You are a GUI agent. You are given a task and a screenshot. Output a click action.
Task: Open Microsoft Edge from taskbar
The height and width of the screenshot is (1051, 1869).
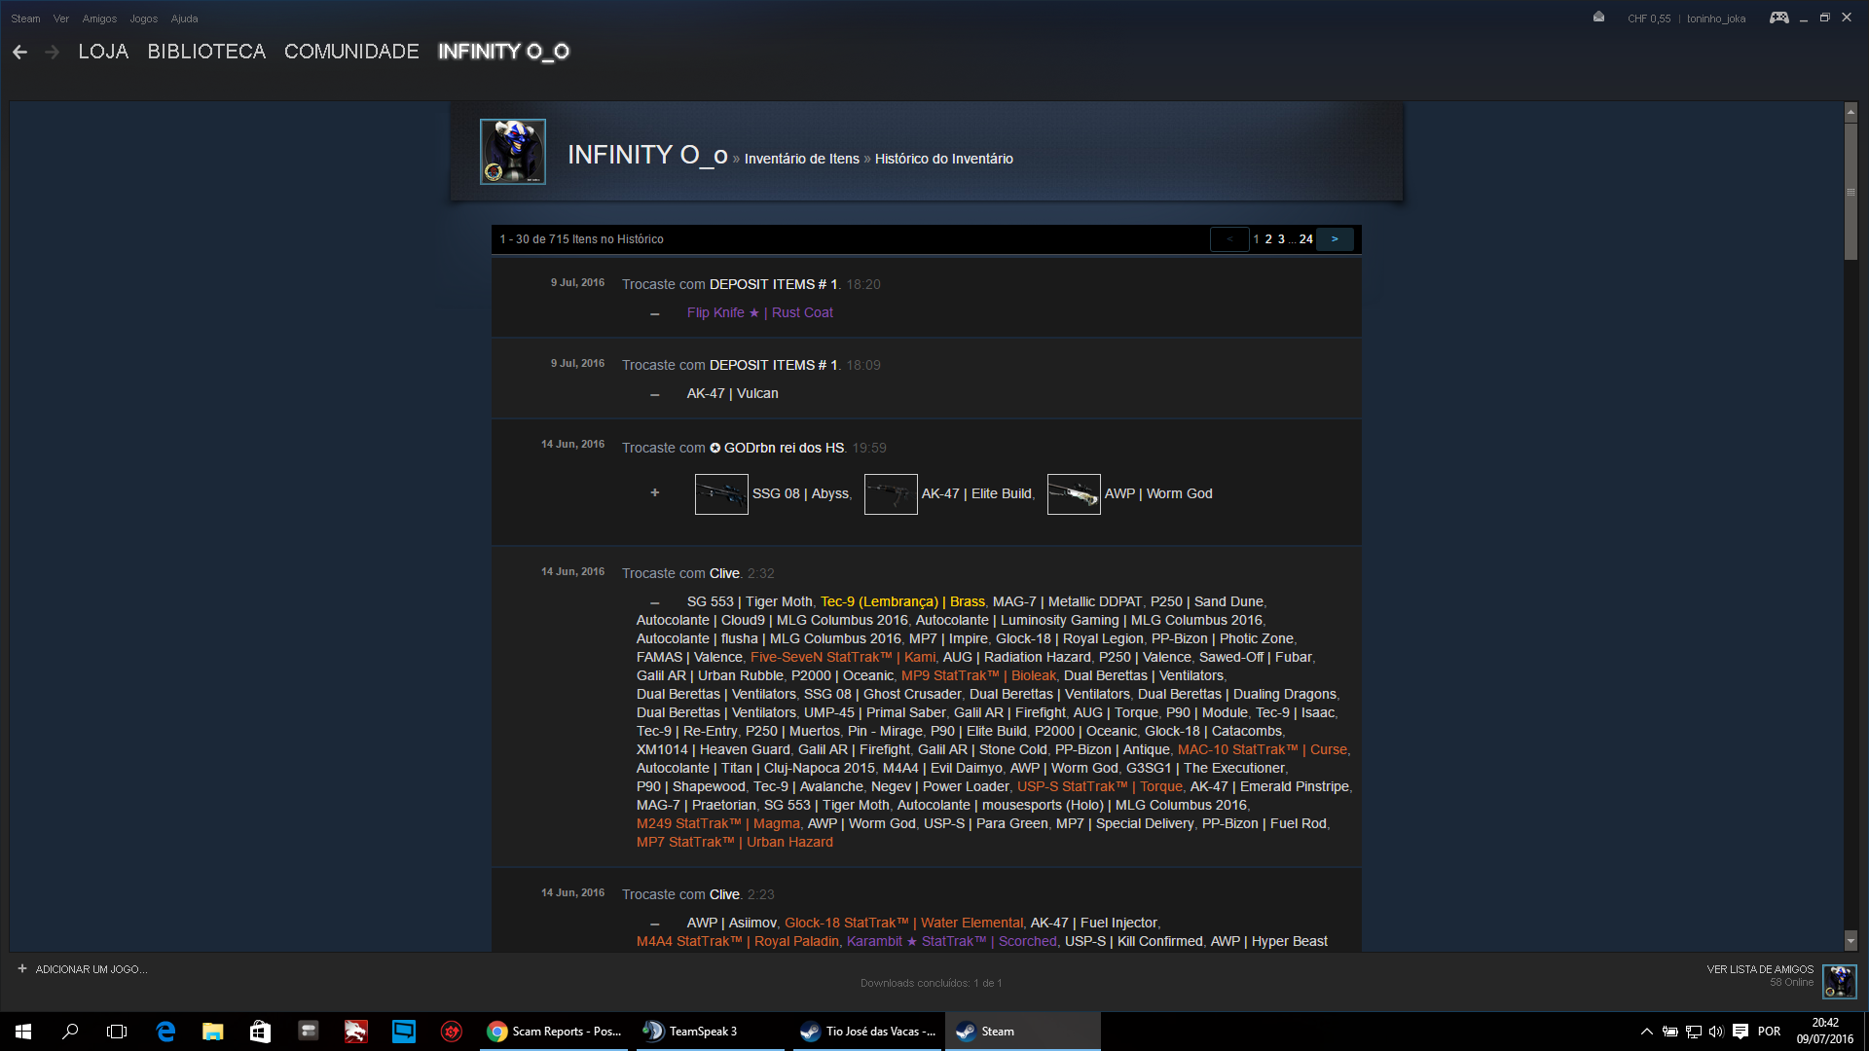pyautogui.click(x=165, y=1032)
